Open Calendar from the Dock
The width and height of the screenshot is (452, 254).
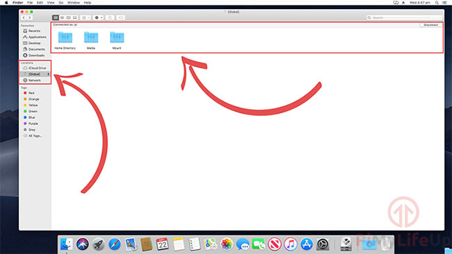pyautogui.click(x=162, y=244)
